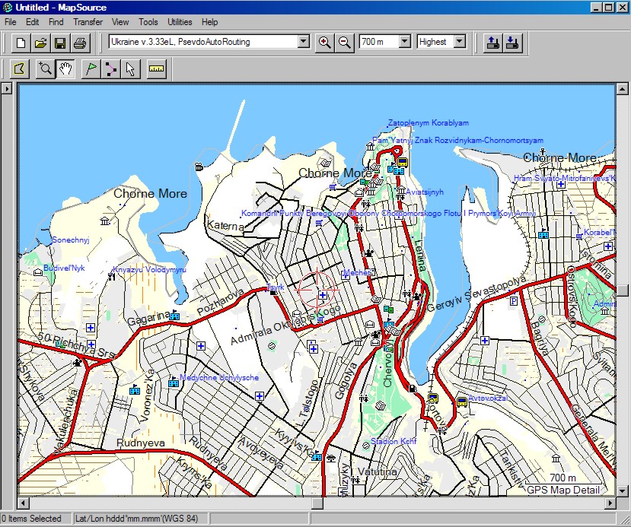Open the Help menu
631x527 pixels.
coord(209,22)
